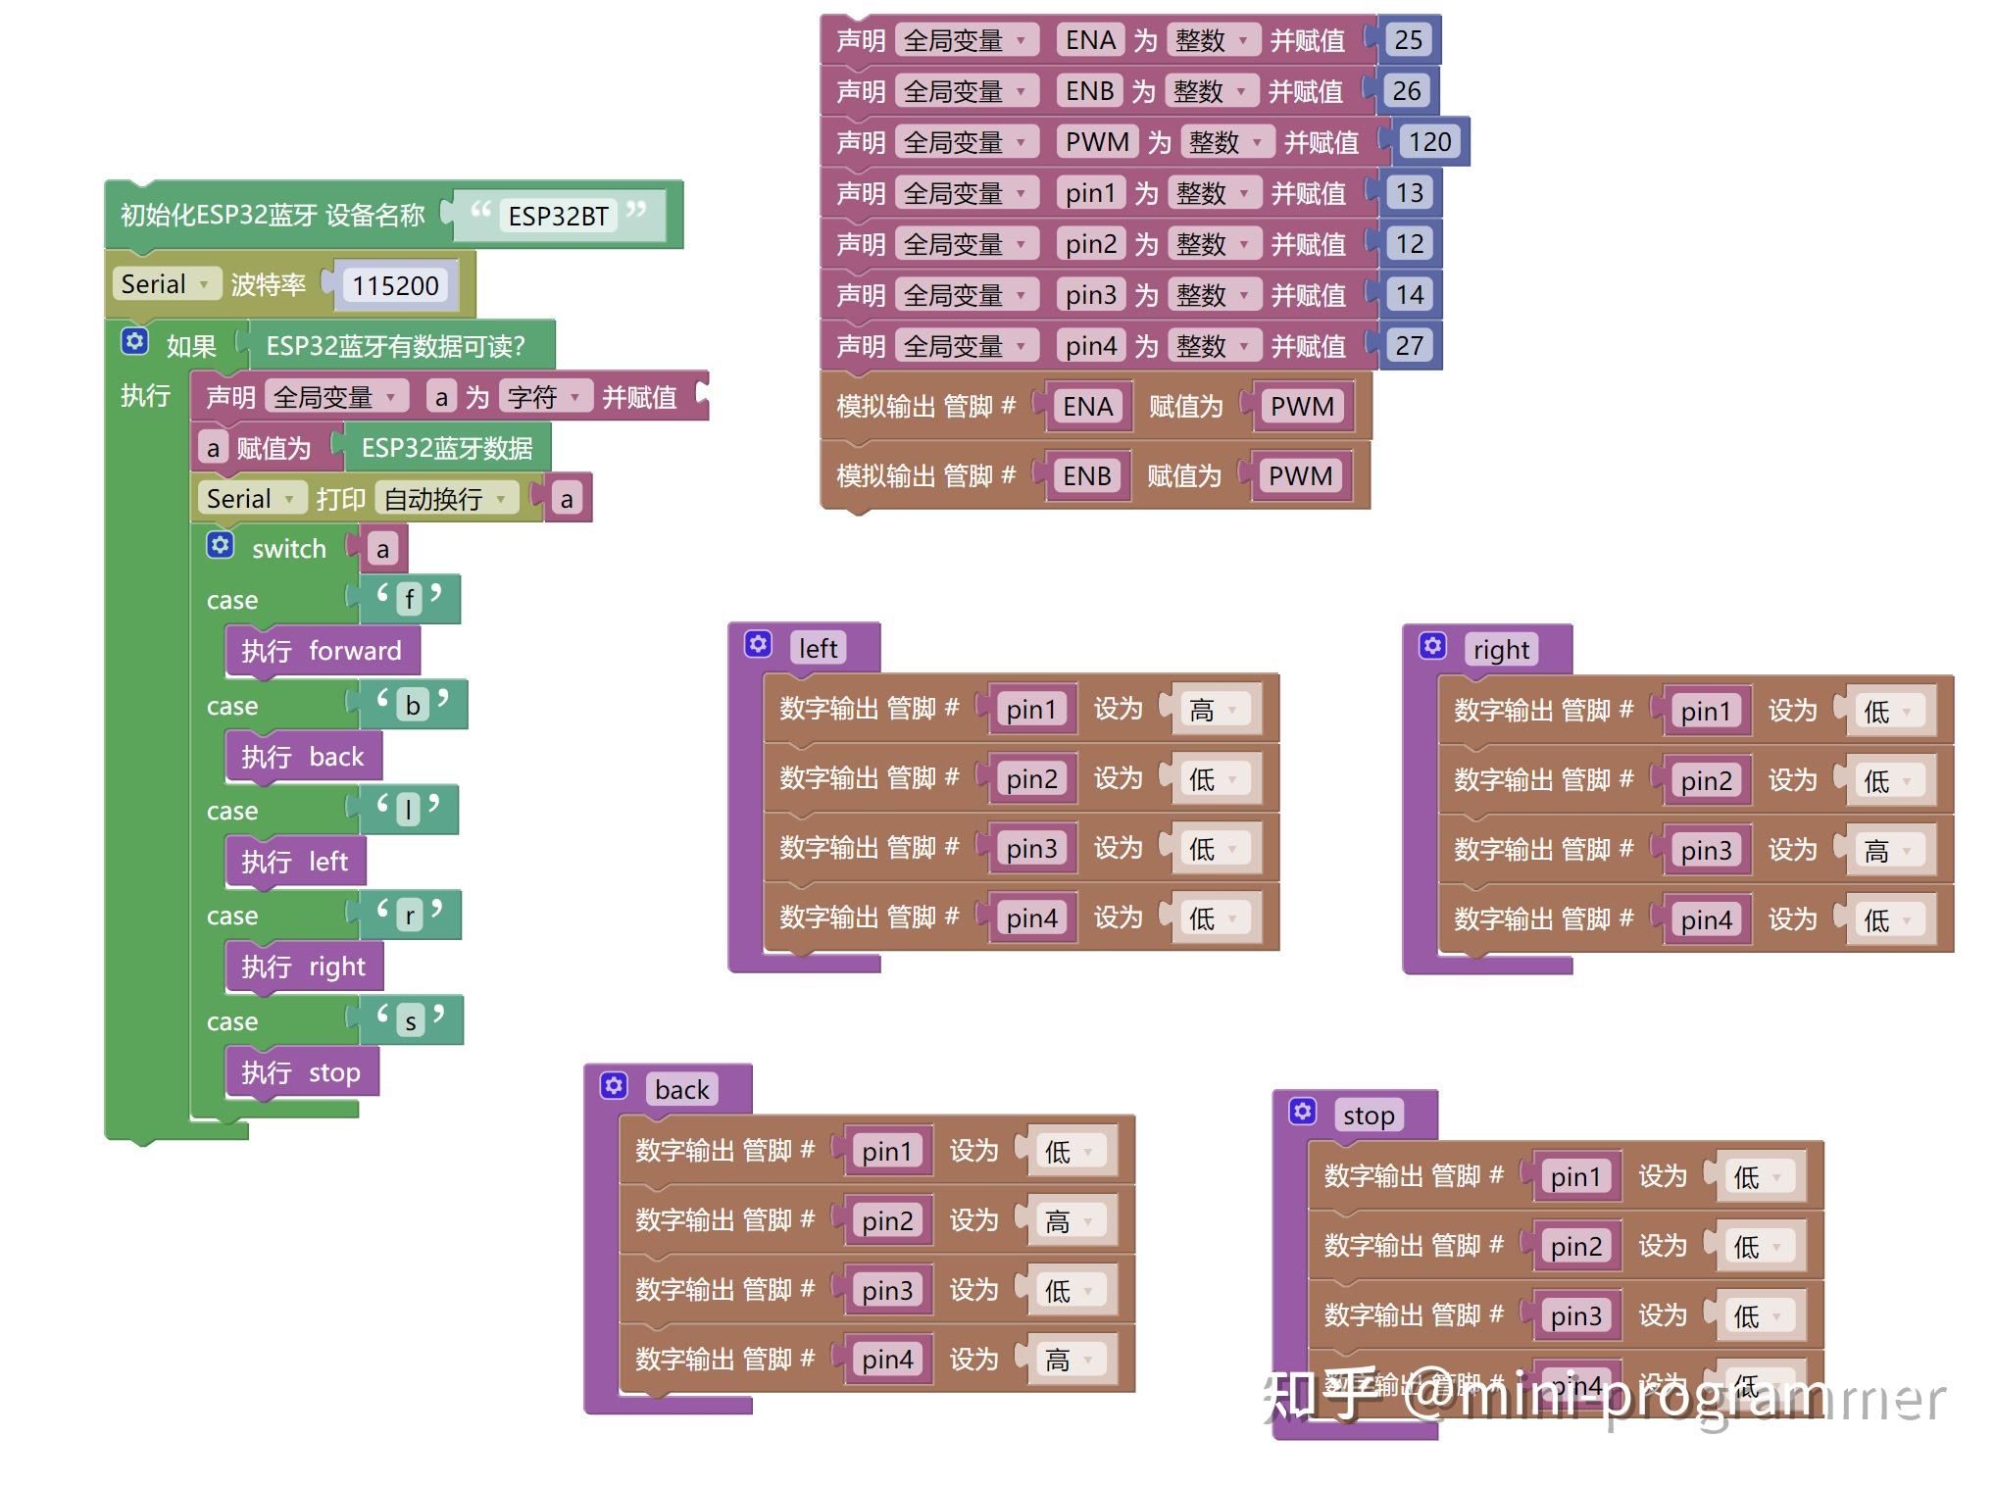1995x1487 pixels.
Task: Open 高 dropdown for pin3 in right
Action: tap(1888, 850)
